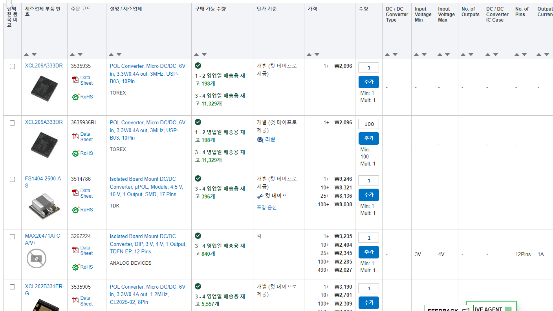Click manufacturer text TDK
The image size is (553, 311).
coord(114,206)
